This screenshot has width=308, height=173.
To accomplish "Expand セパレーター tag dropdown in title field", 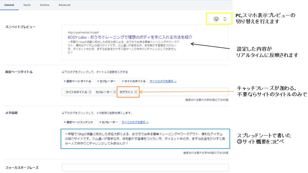I will pyautogui.click(x=114, y=92).
